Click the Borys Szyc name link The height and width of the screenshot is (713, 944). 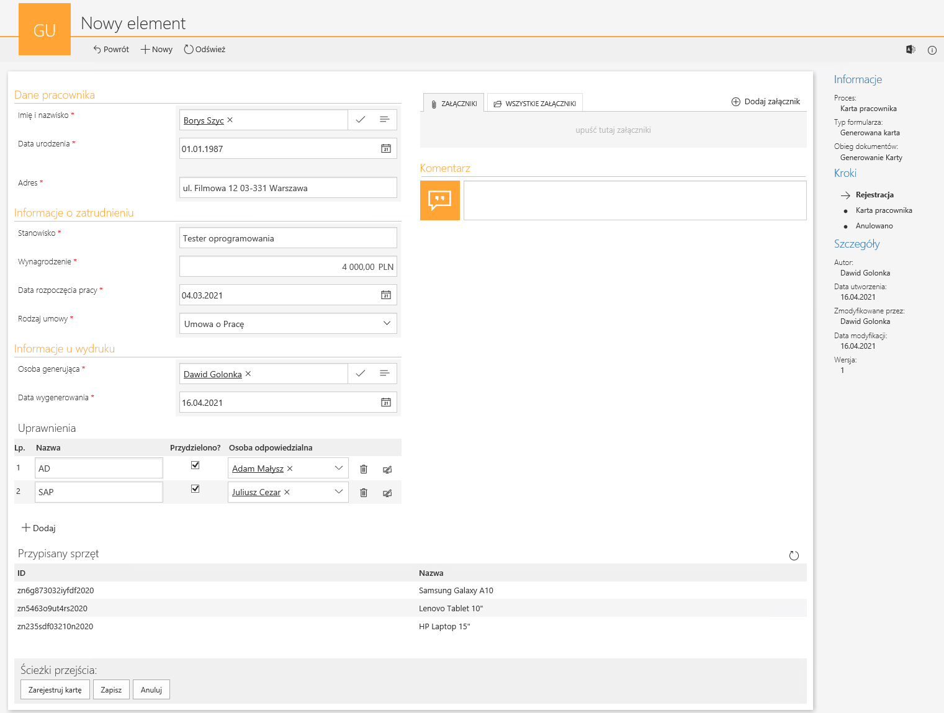204,120
